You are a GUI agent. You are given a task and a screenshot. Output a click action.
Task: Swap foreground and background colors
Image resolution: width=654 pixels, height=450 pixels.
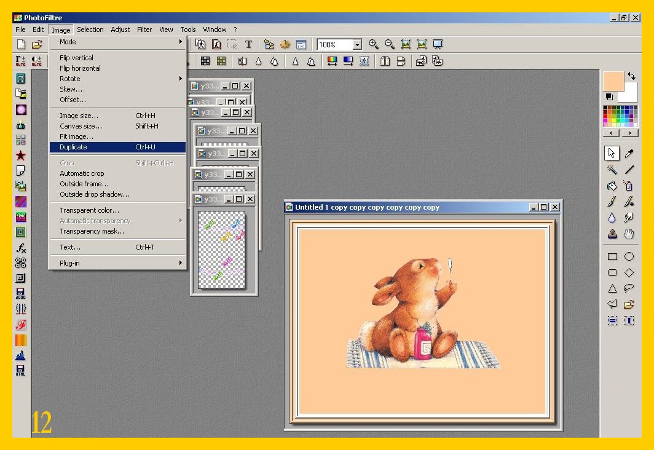(x=631, y=77)
